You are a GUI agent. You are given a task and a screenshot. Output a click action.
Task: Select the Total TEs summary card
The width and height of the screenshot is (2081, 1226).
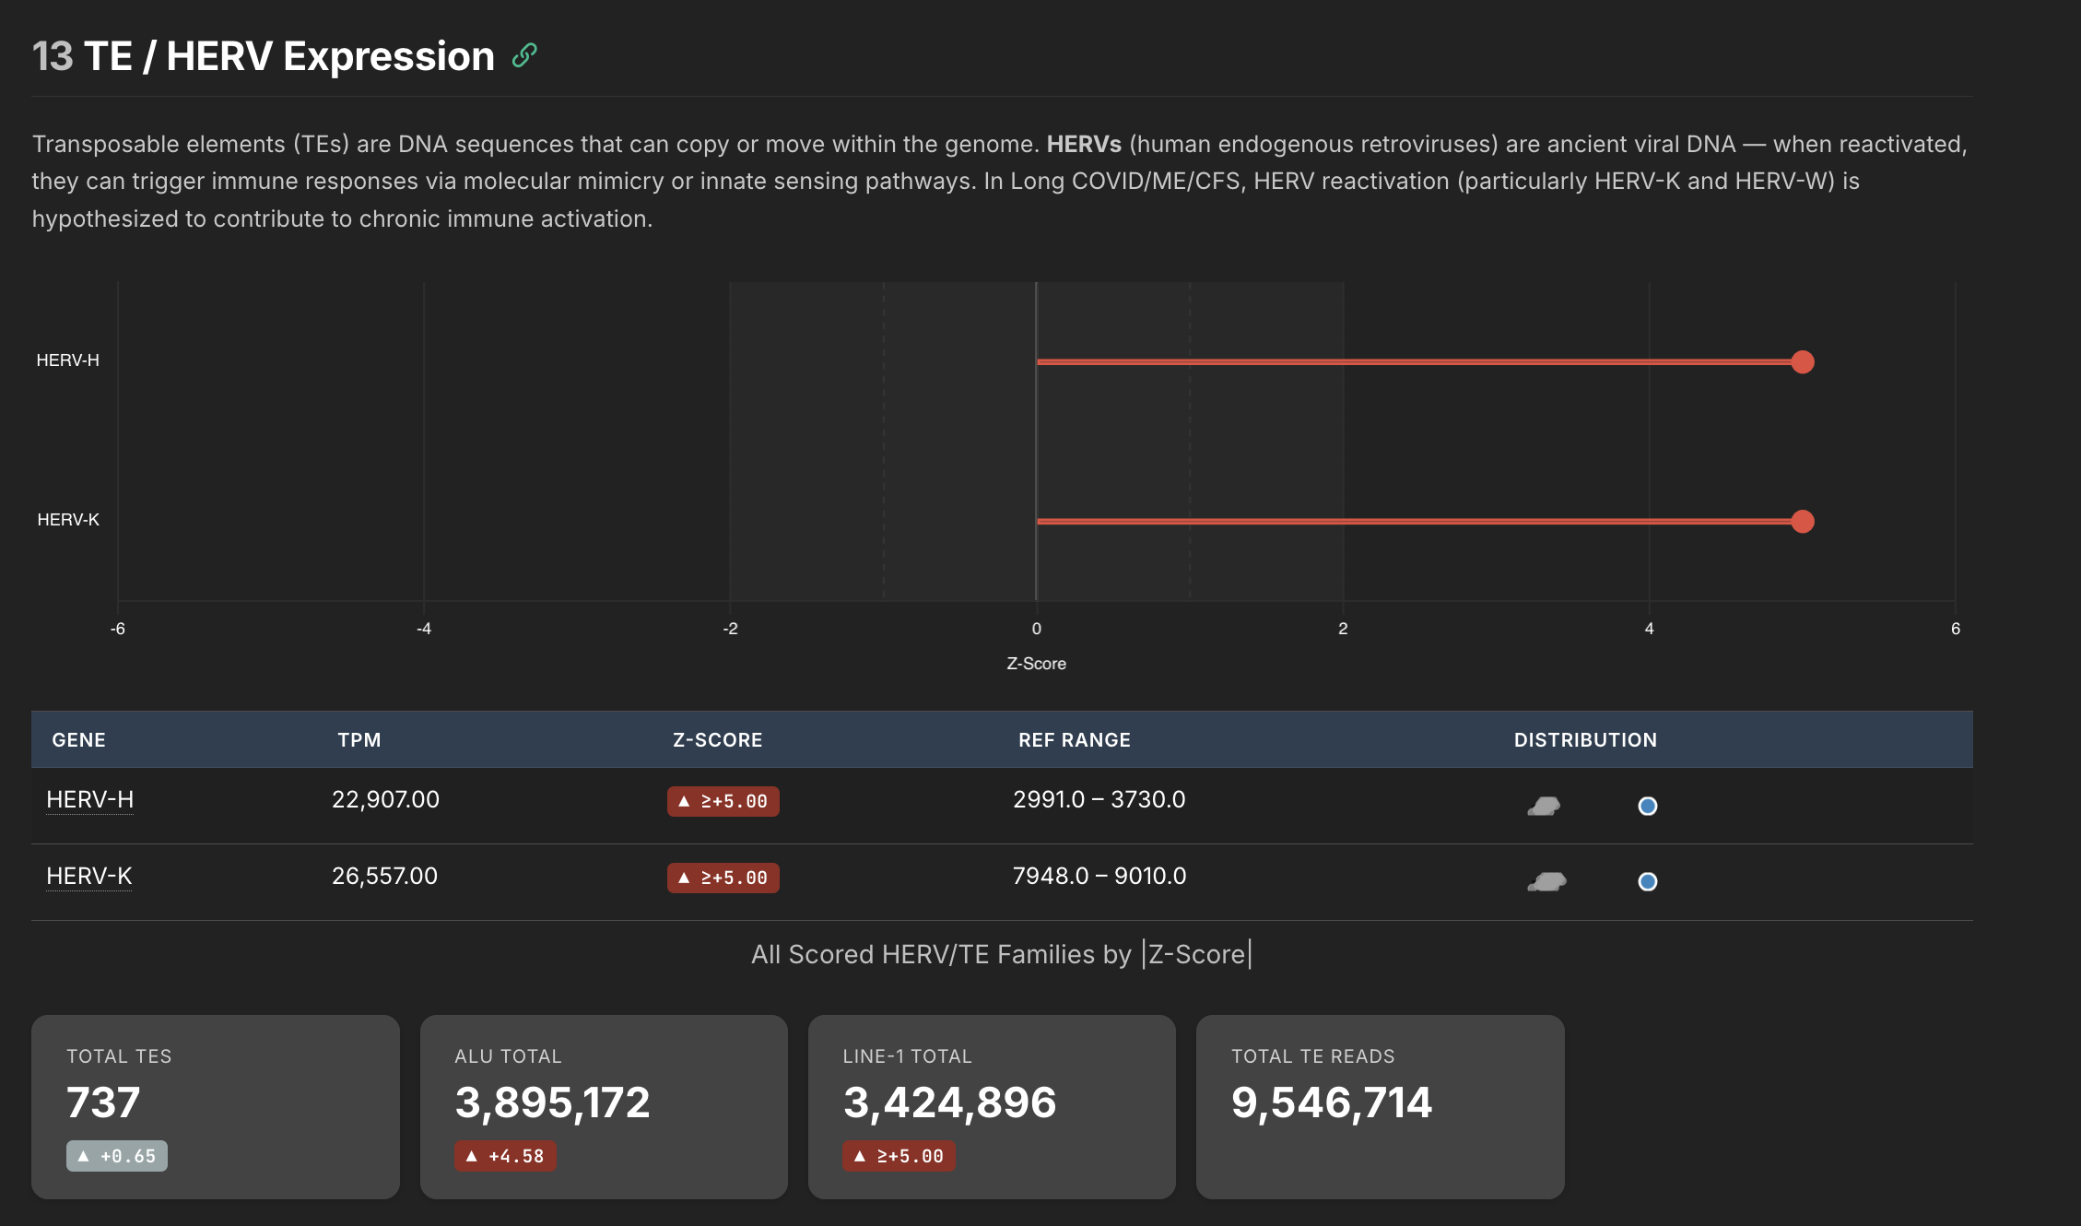tap(215, 1106)
